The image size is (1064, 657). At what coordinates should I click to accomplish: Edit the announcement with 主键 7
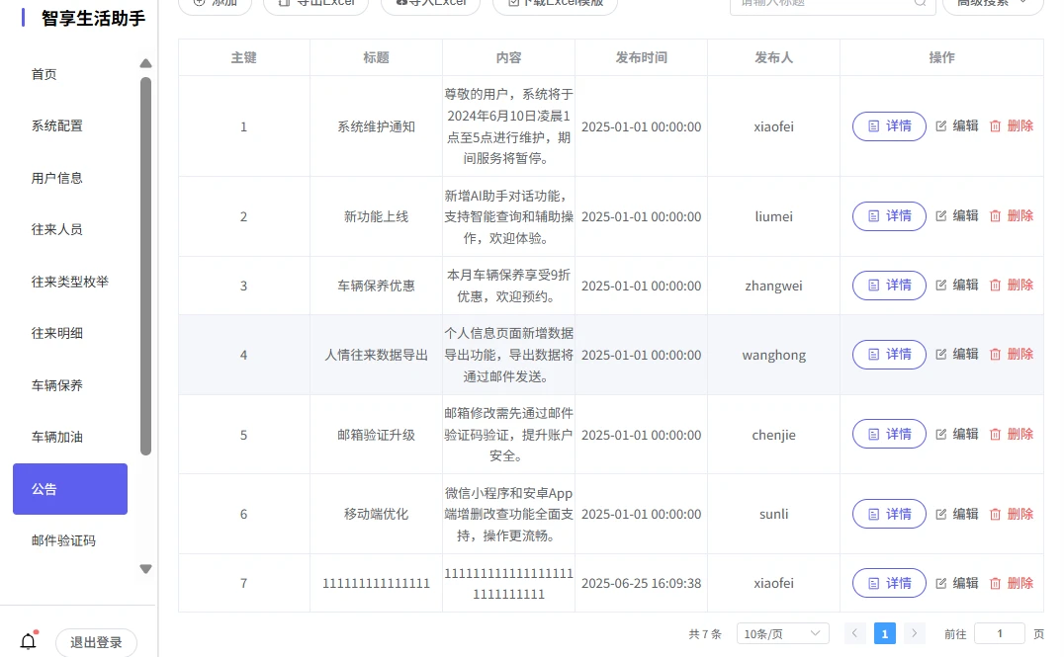tap(957, 583)
